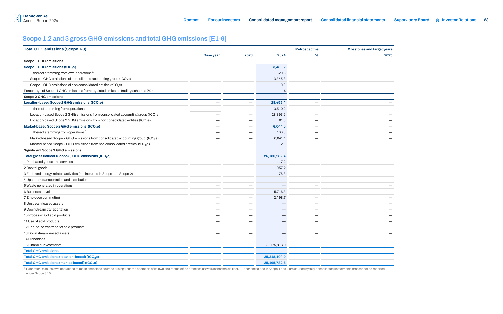Open Consolidated financial statements section
The image size is (503, 314).
(353, 20)
